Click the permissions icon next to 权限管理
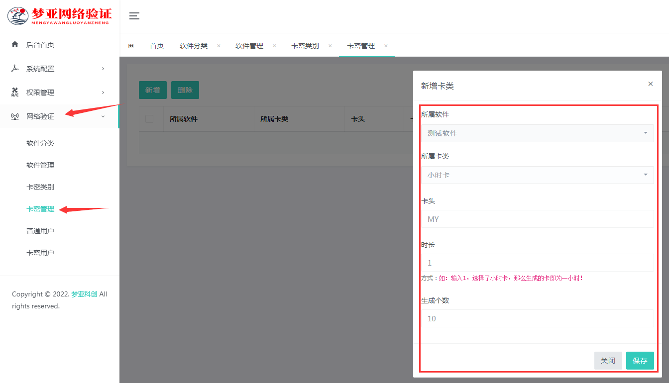Viewport: 669px width, 383px height. point(15,92)
